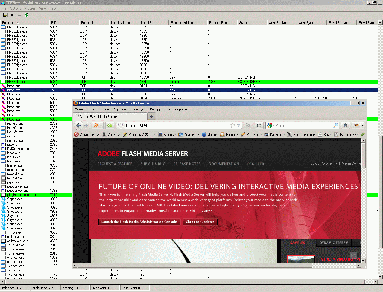The width and height of the screenshot is (383, 292).
Task: Open TCPView View menu
Action: click(x=43, y=8)
